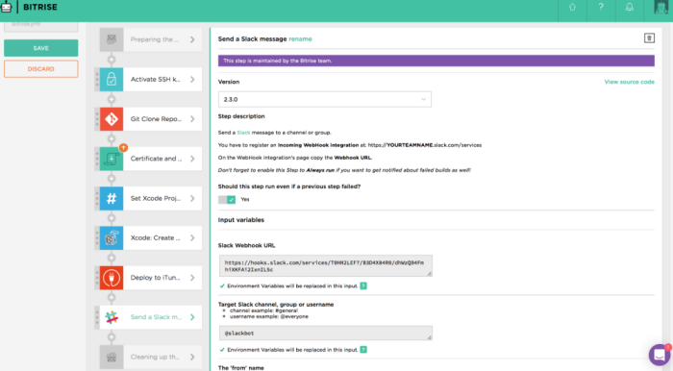Open the user avatar menu
Screen dimensions: 673x371
click(x=661, y=7)
